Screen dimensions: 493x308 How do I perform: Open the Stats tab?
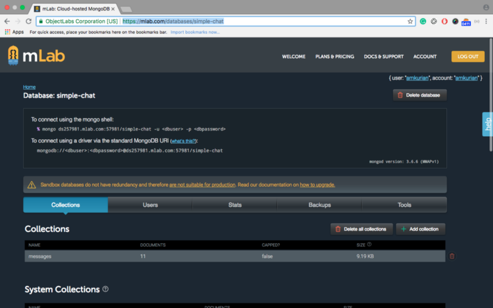tap(235, 205)
